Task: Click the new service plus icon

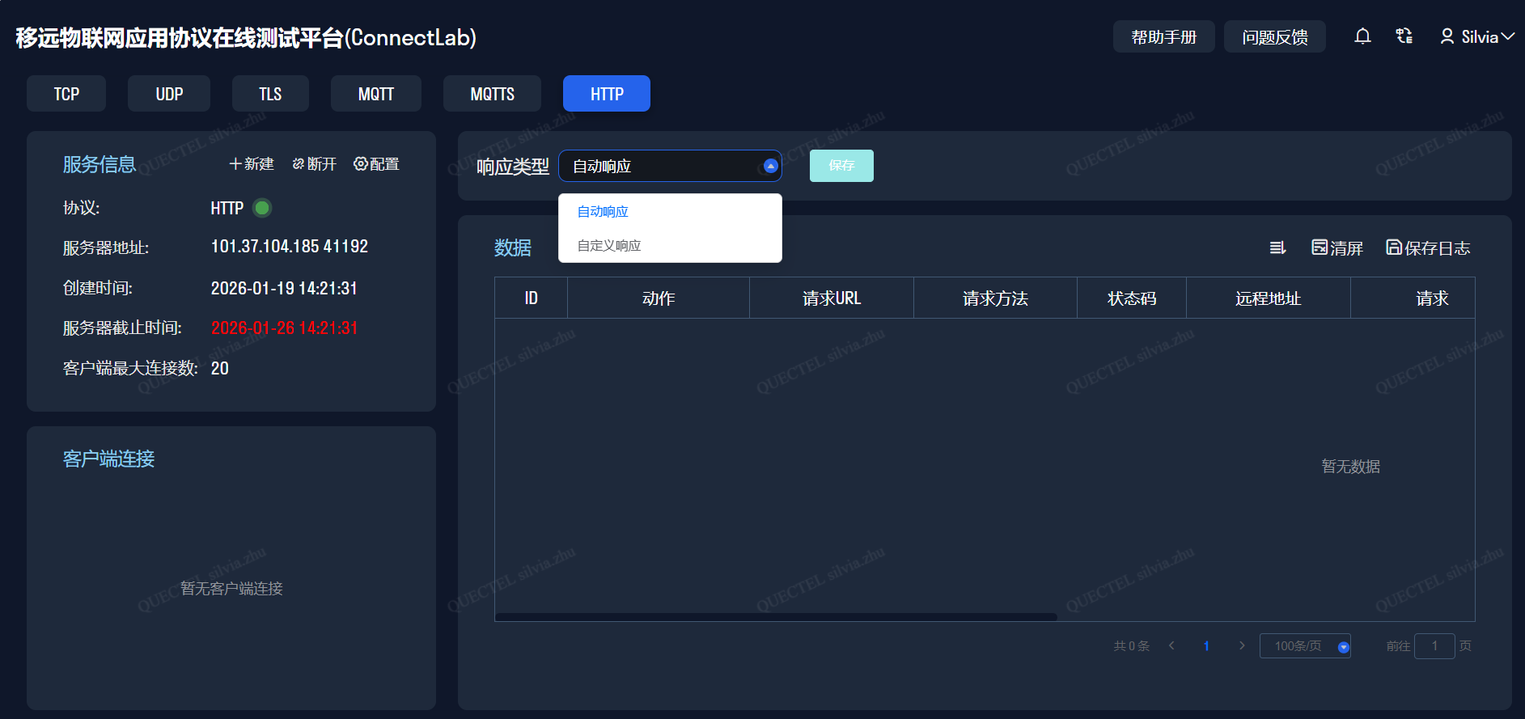Action: pyautogui.click(x=235, y=164)
